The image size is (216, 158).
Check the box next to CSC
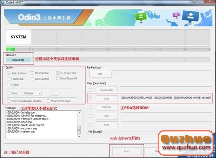91,116
